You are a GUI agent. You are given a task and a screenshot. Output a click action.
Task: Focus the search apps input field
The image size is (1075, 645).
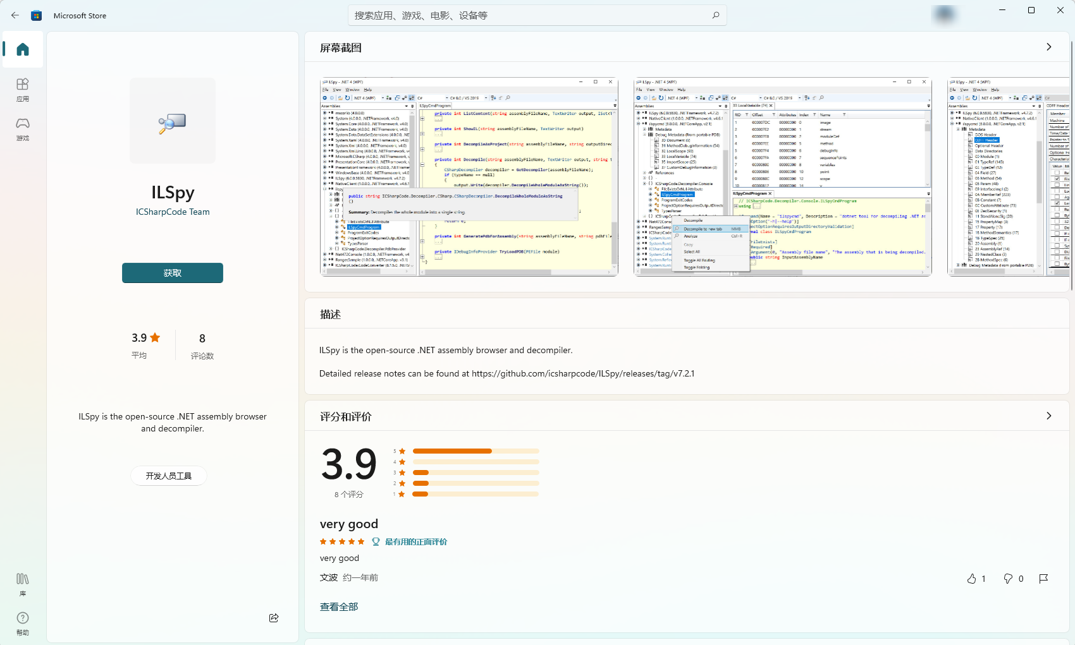[x=537, y=15]
